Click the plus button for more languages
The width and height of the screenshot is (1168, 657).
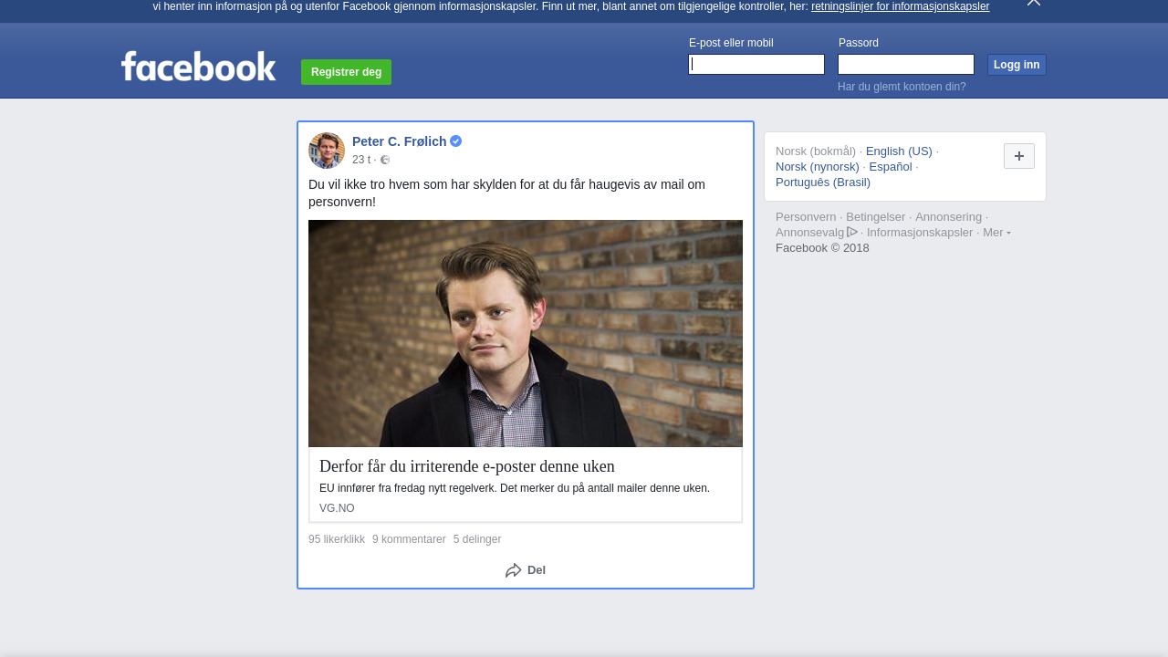tap(1019, 156)
